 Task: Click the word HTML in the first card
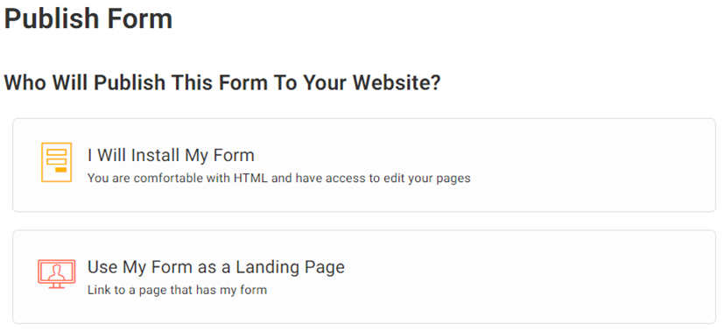point(250,178)
